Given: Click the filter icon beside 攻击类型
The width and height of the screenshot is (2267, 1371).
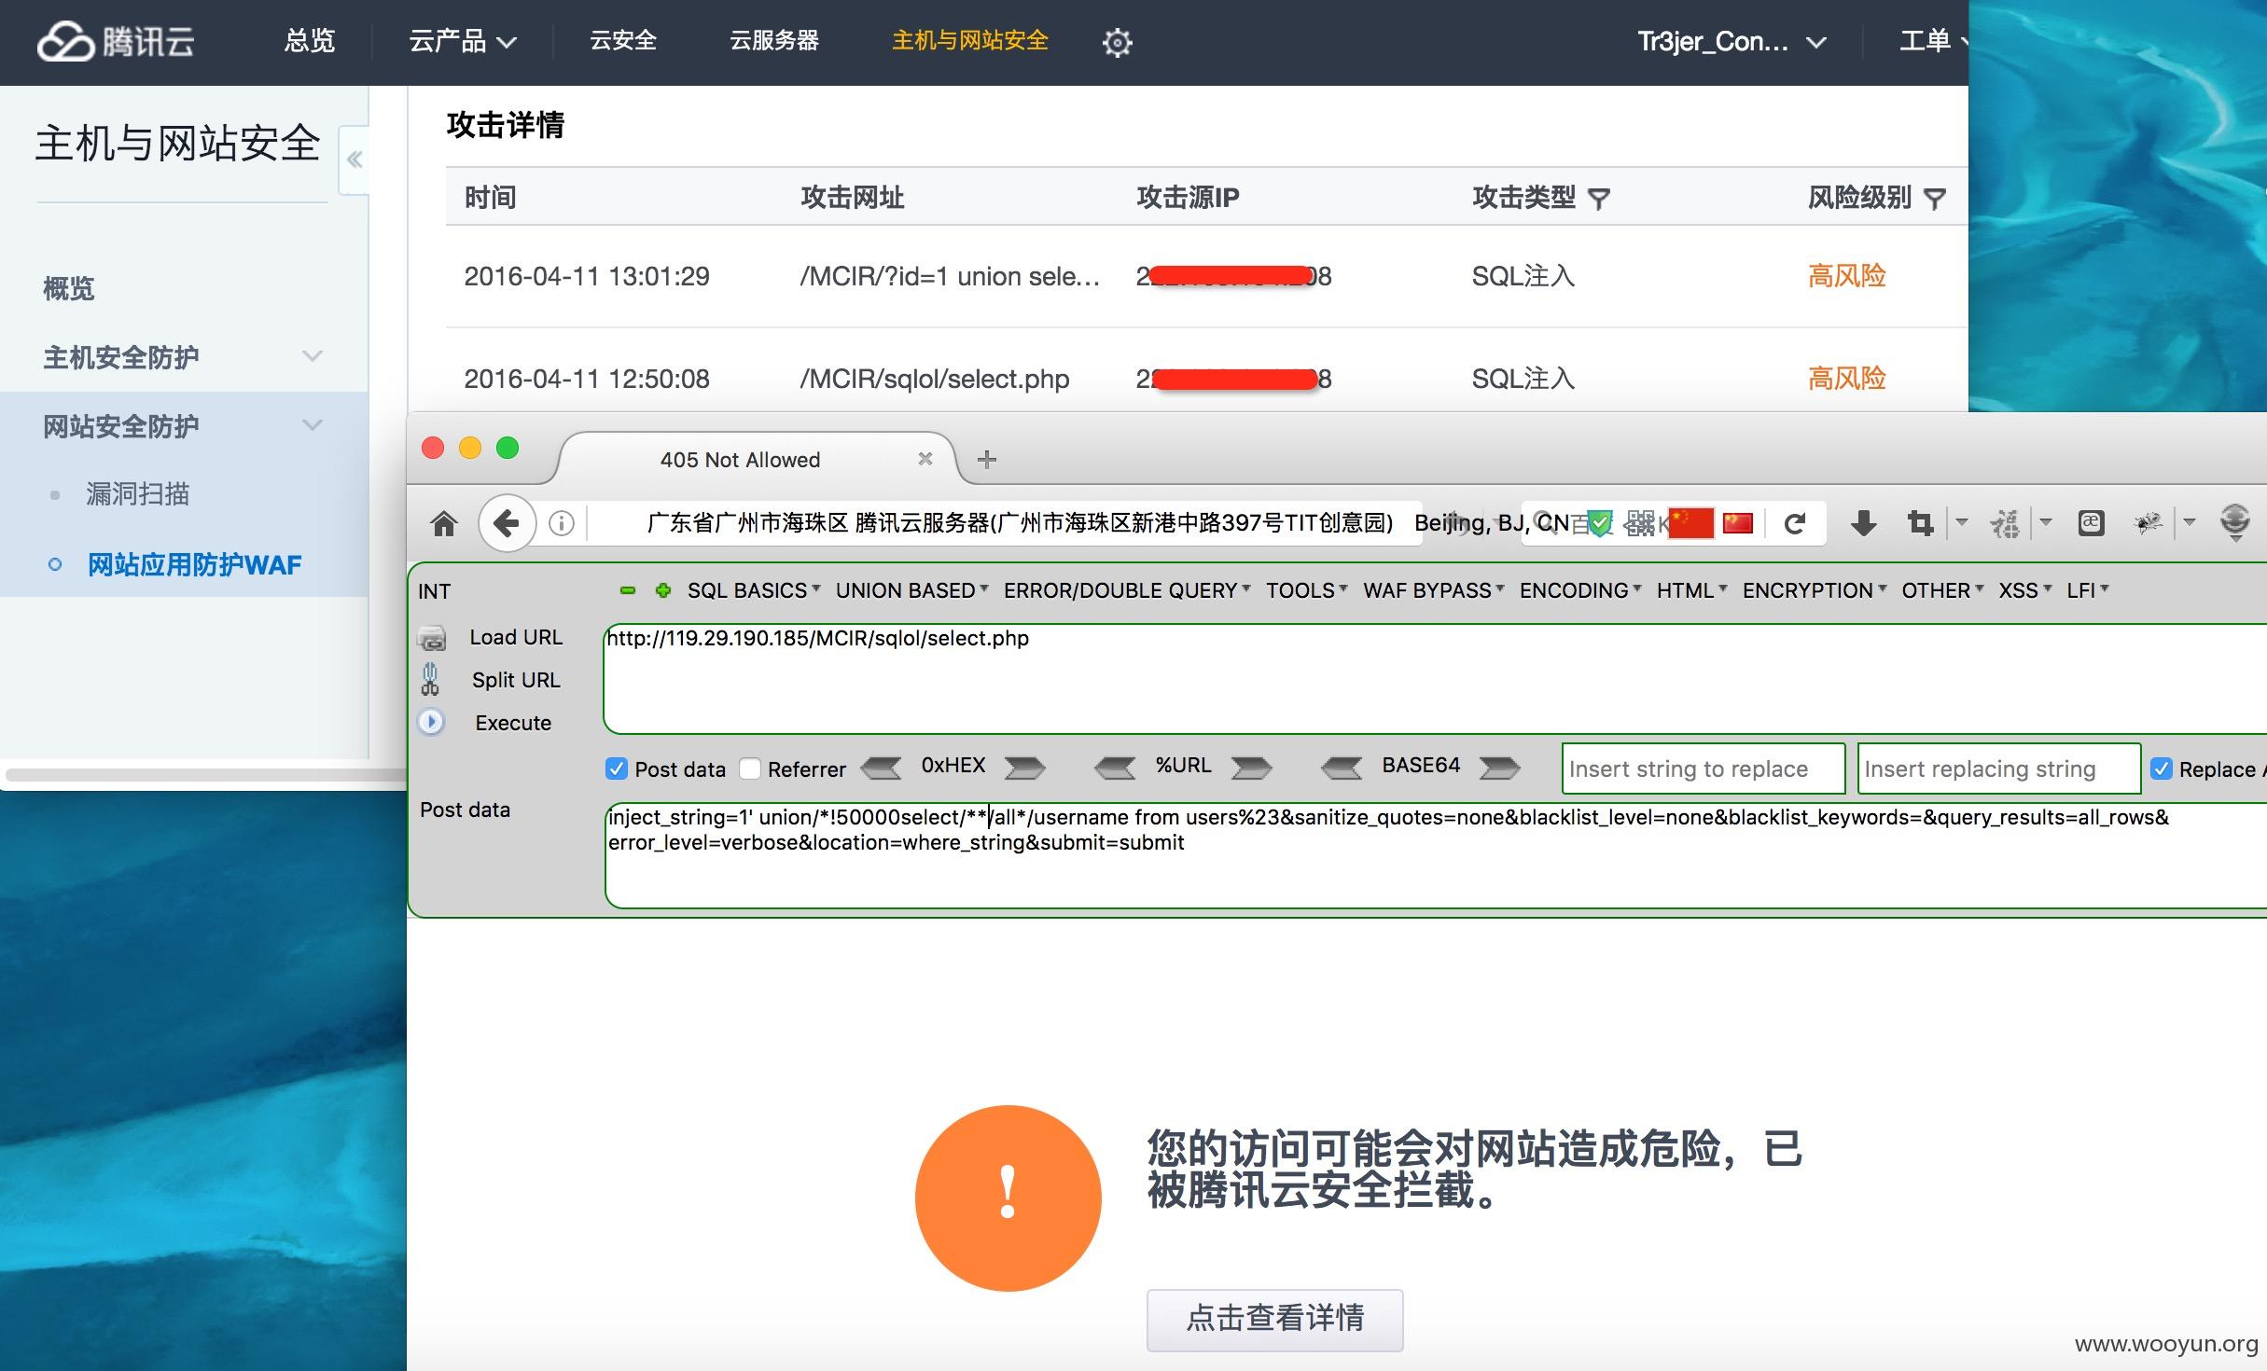Looking at the screenshot, I should pyautogui.click(x=1599, y=199).
